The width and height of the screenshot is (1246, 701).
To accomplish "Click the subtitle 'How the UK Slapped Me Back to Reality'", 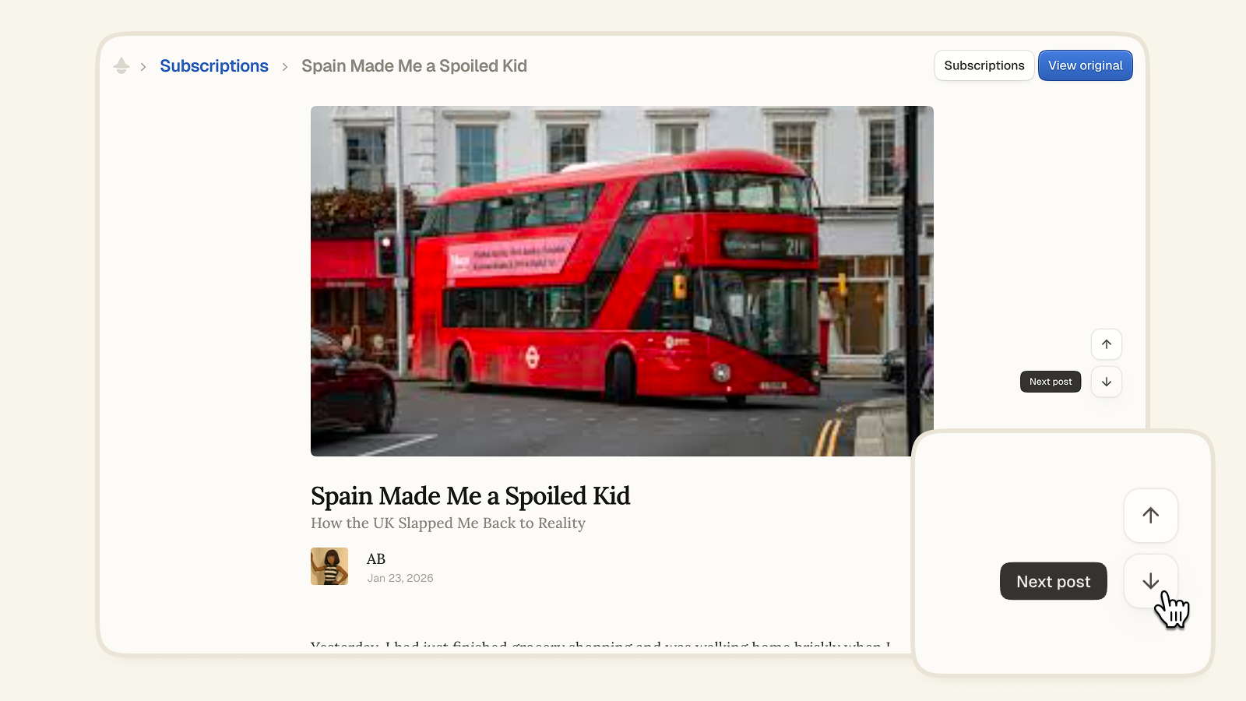I will [x=448, y=523].
